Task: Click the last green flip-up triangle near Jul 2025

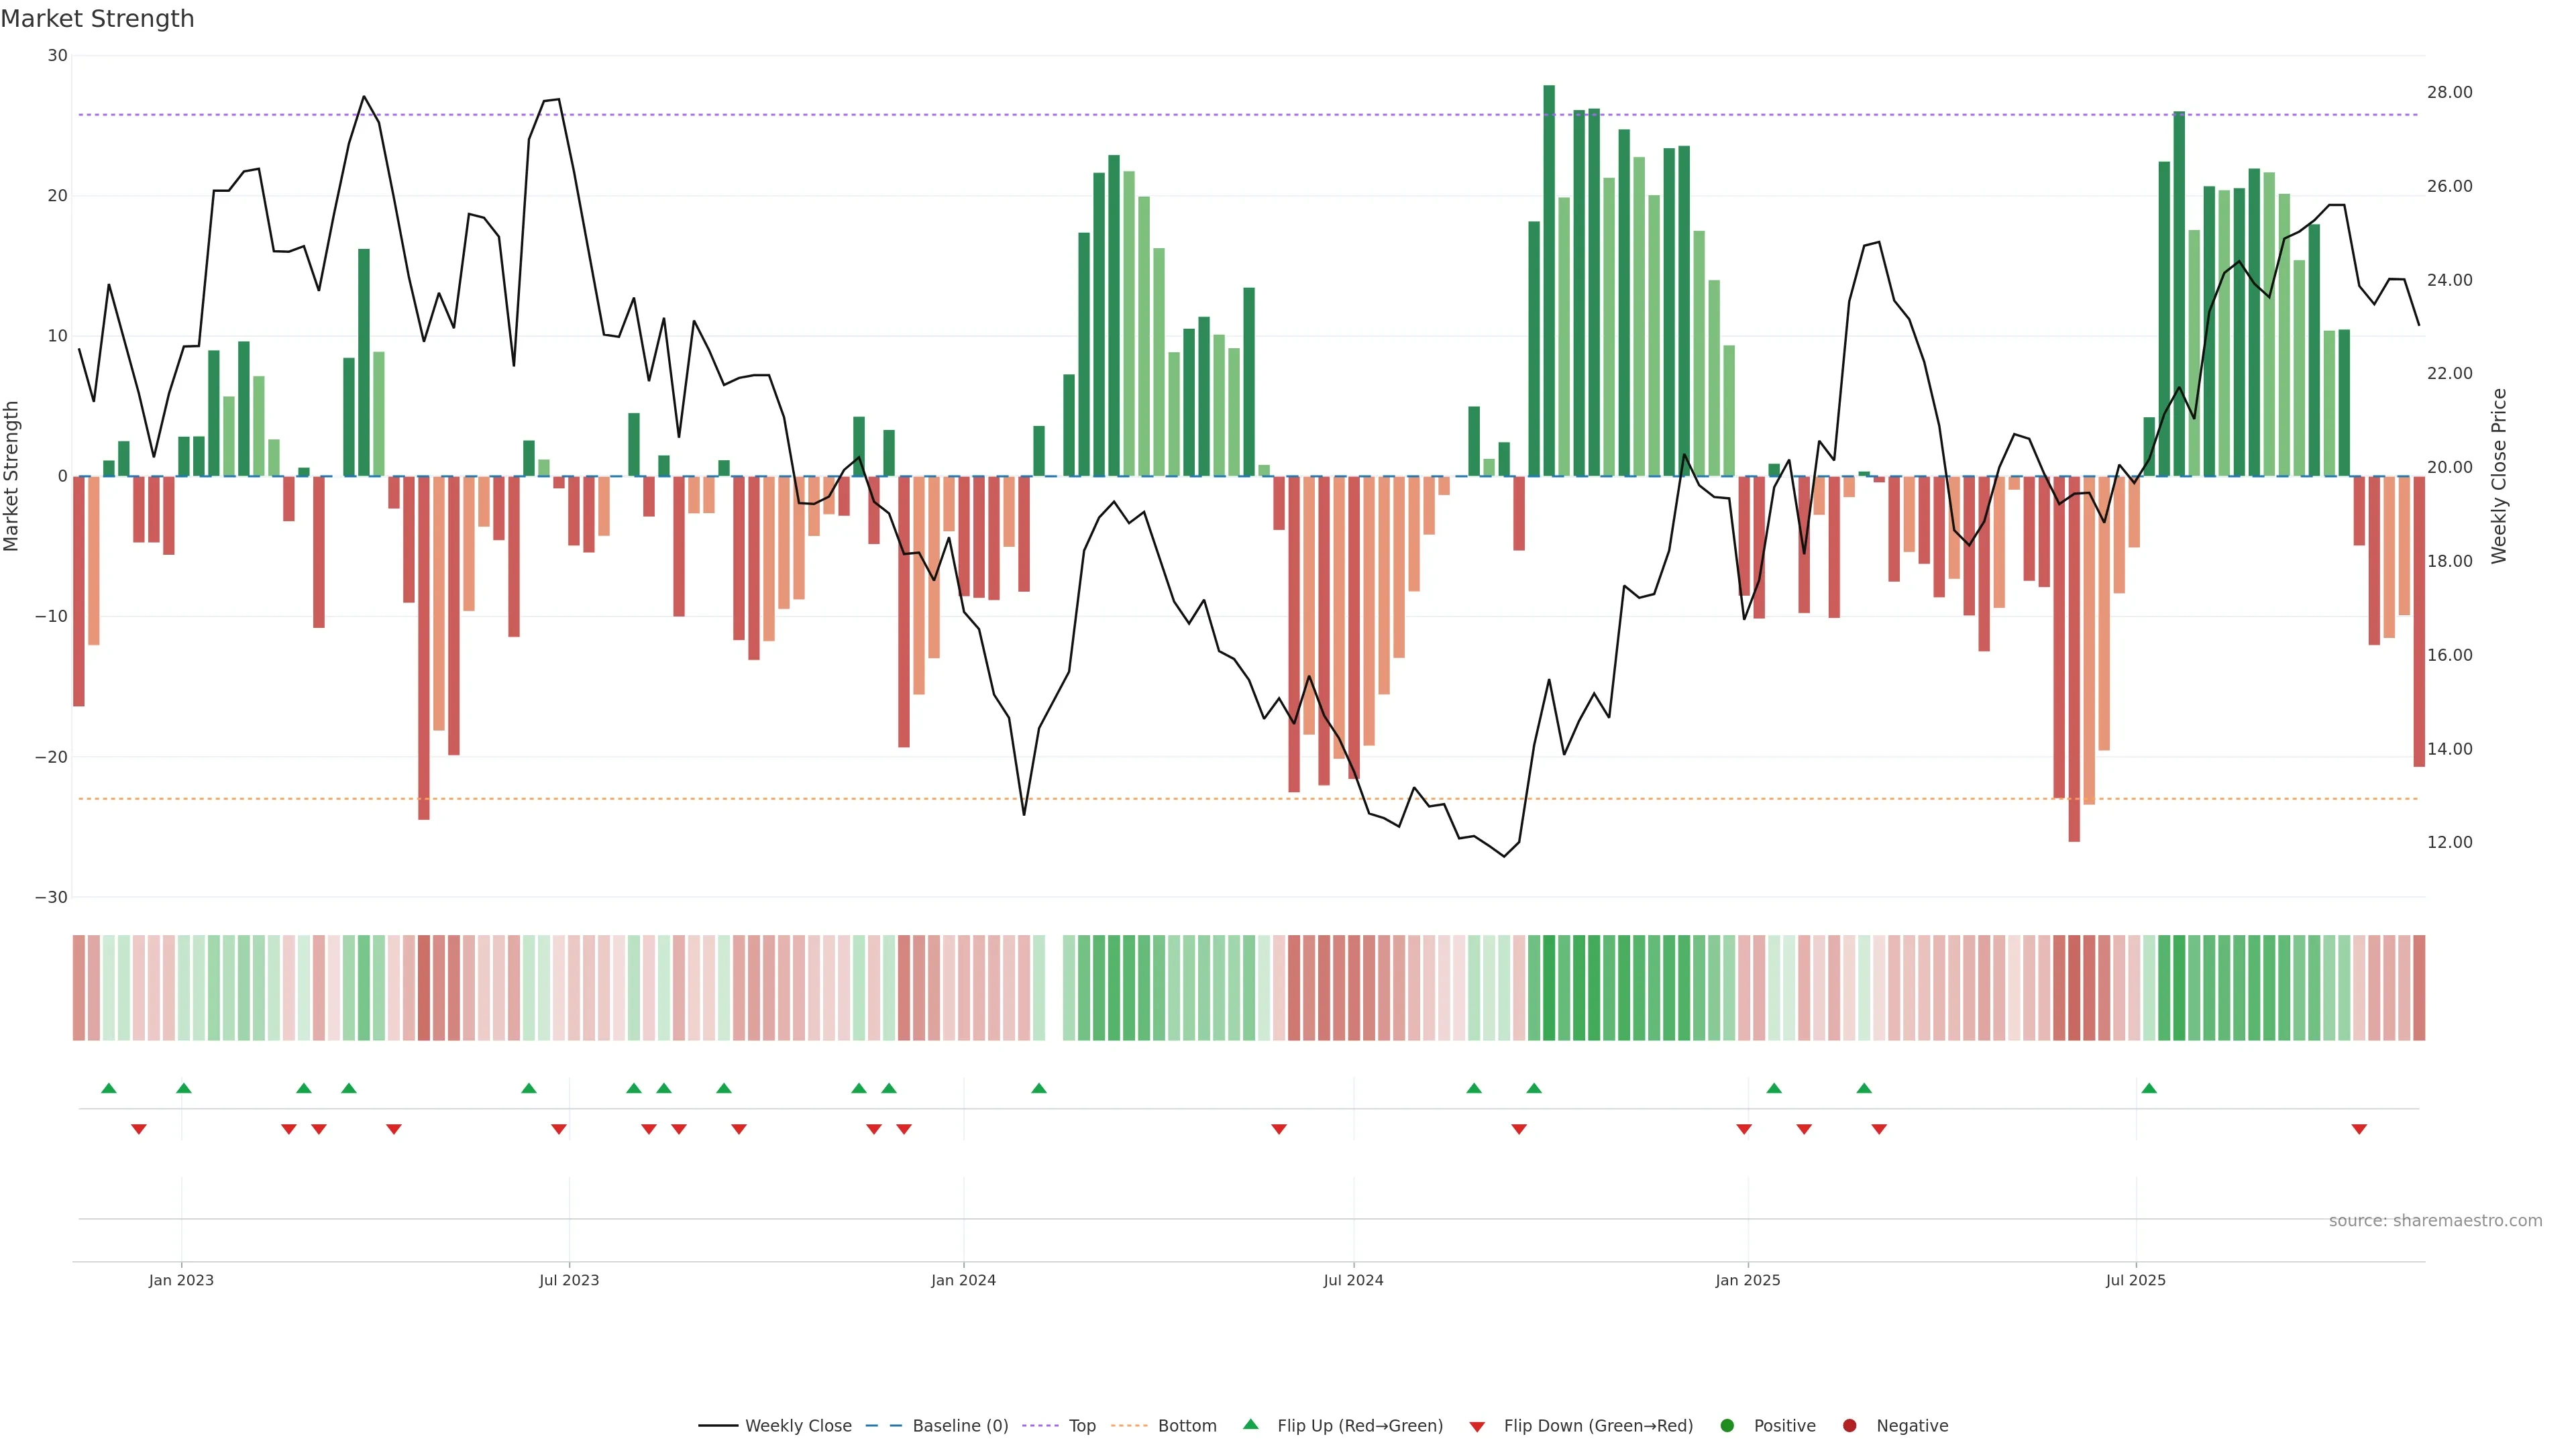Action: click(2149, 1088)
